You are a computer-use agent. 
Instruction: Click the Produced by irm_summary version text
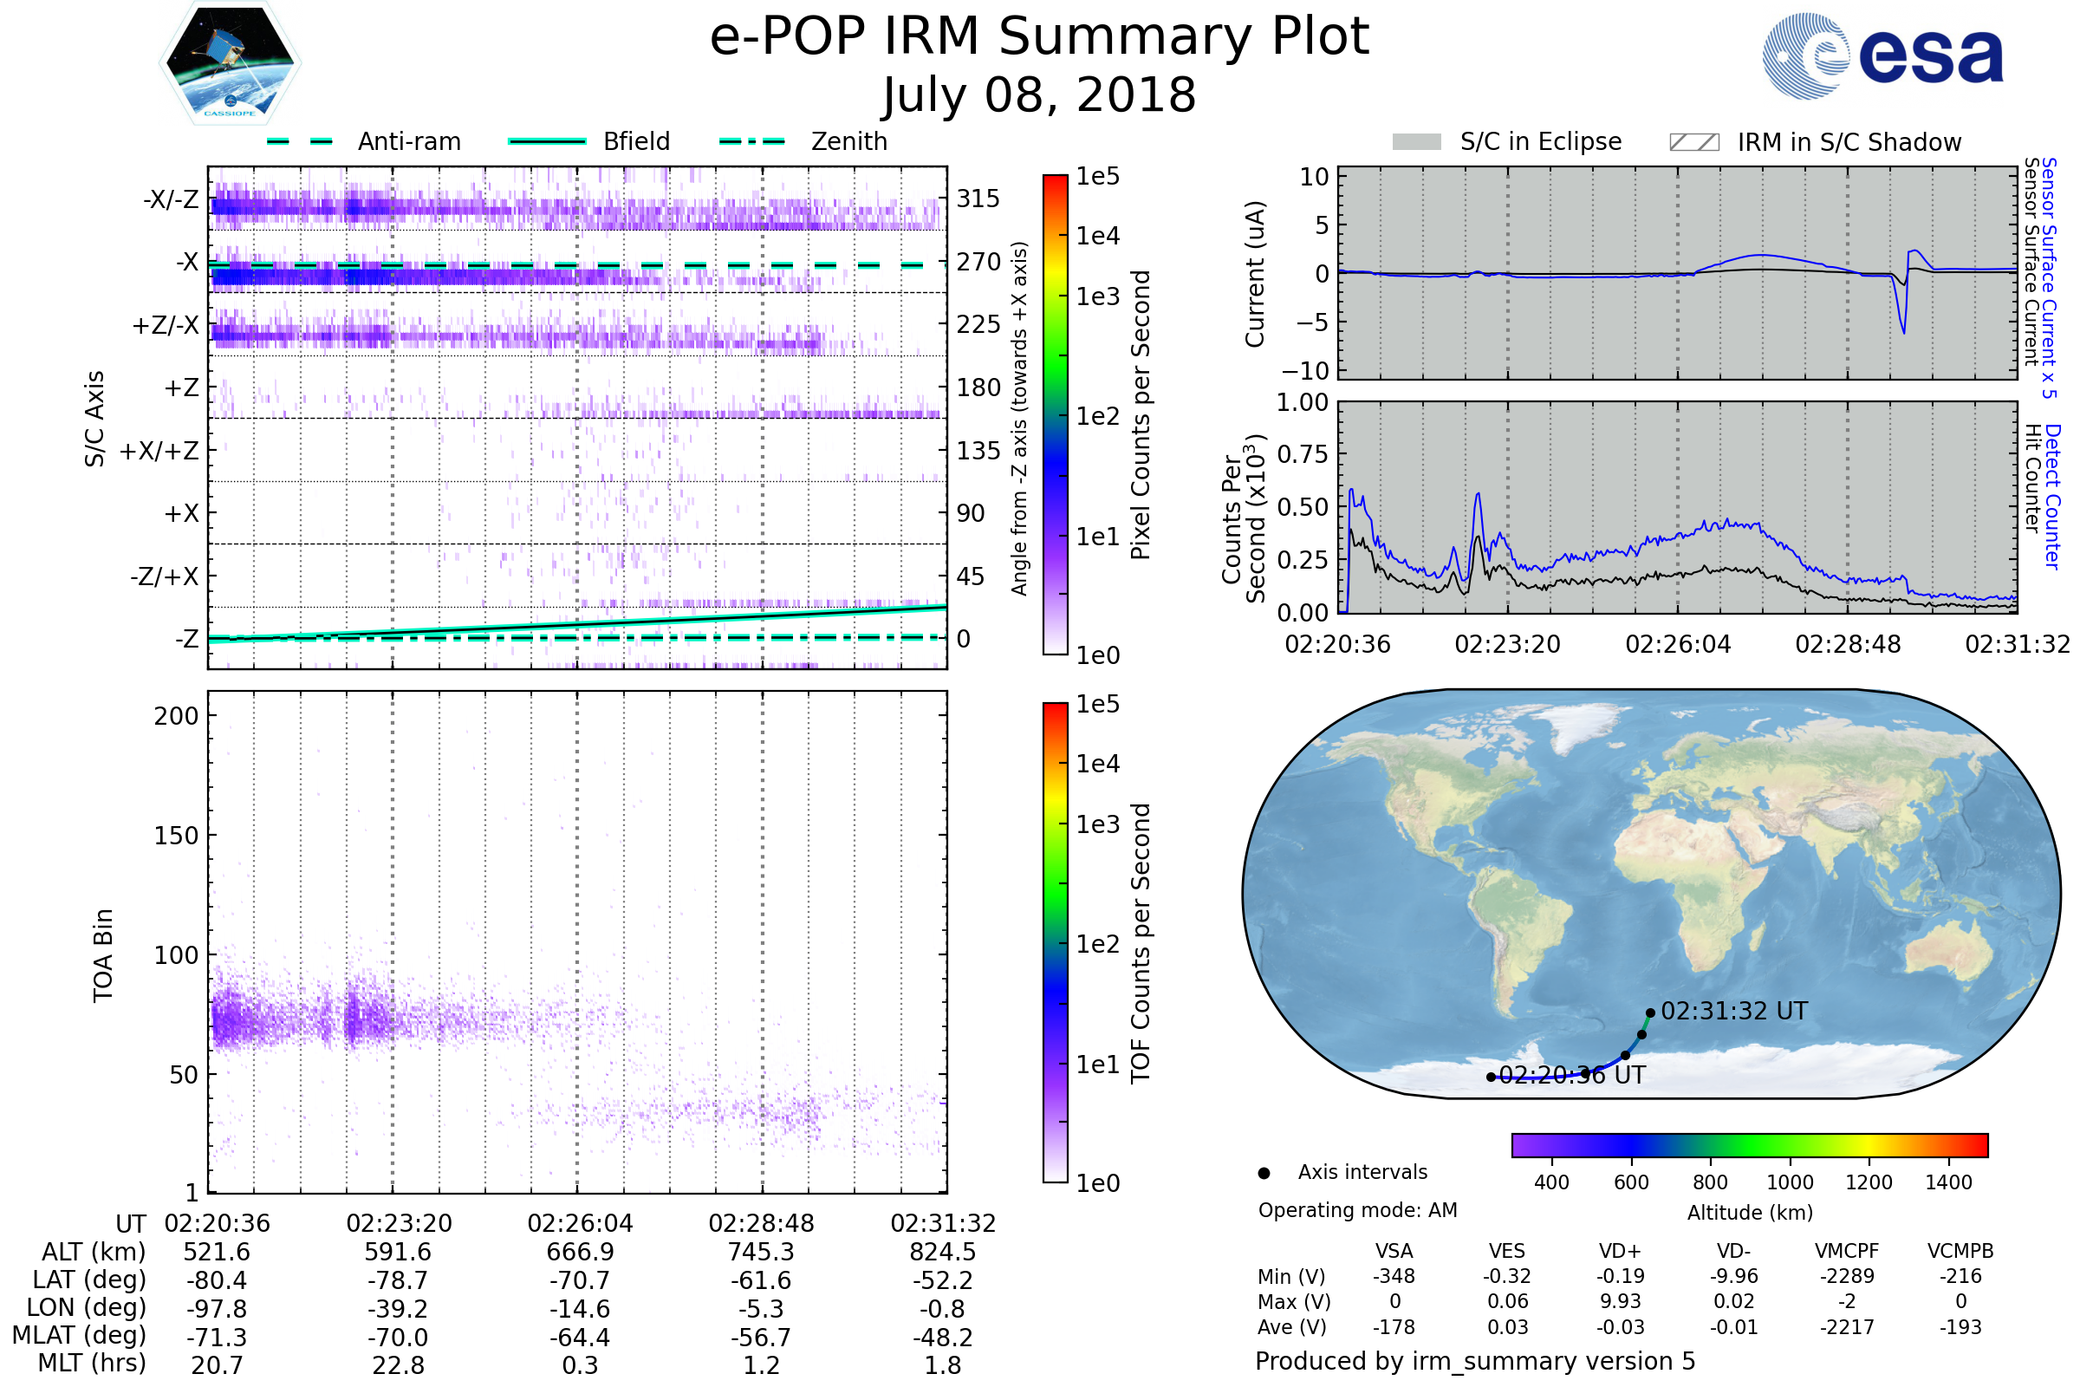(1475, 1361)
